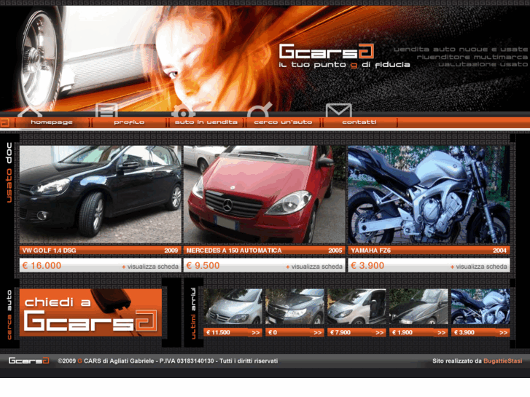Click the >> arrow next to € 11.500
This screenshot has width=530, height=397.
[x=256, y=332]
